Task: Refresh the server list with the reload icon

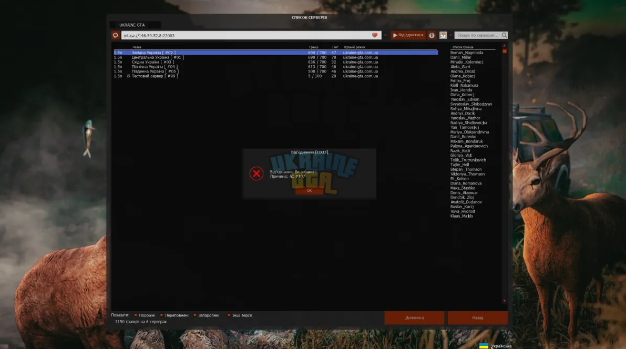Action: point(116,35)
